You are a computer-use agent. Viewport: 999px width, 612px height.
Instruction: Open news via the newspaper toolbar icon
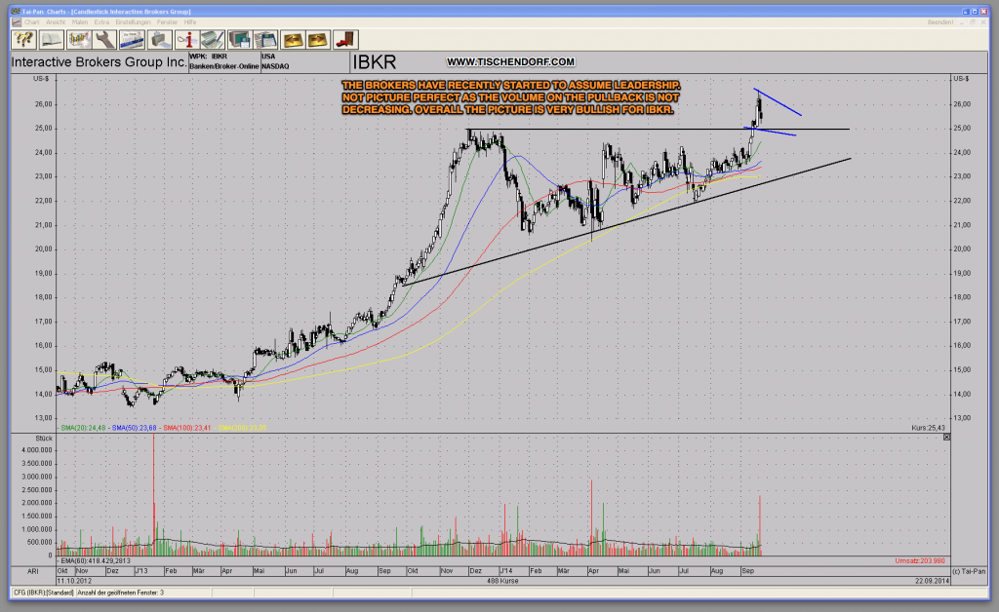[x=132, y=39]
